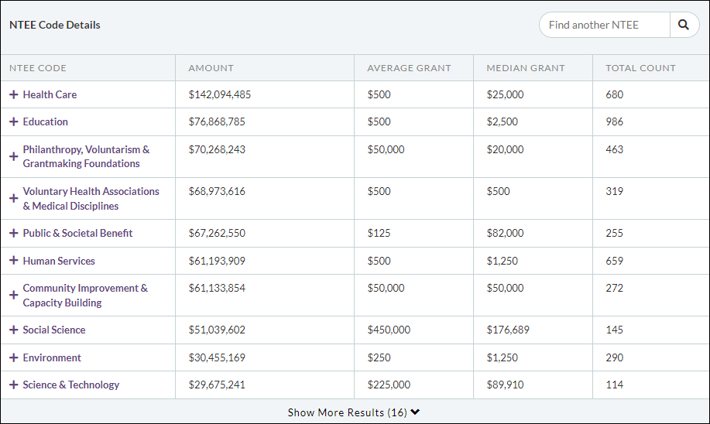Show More Results (16)
The image size is (710, 424).
[354, 412]
